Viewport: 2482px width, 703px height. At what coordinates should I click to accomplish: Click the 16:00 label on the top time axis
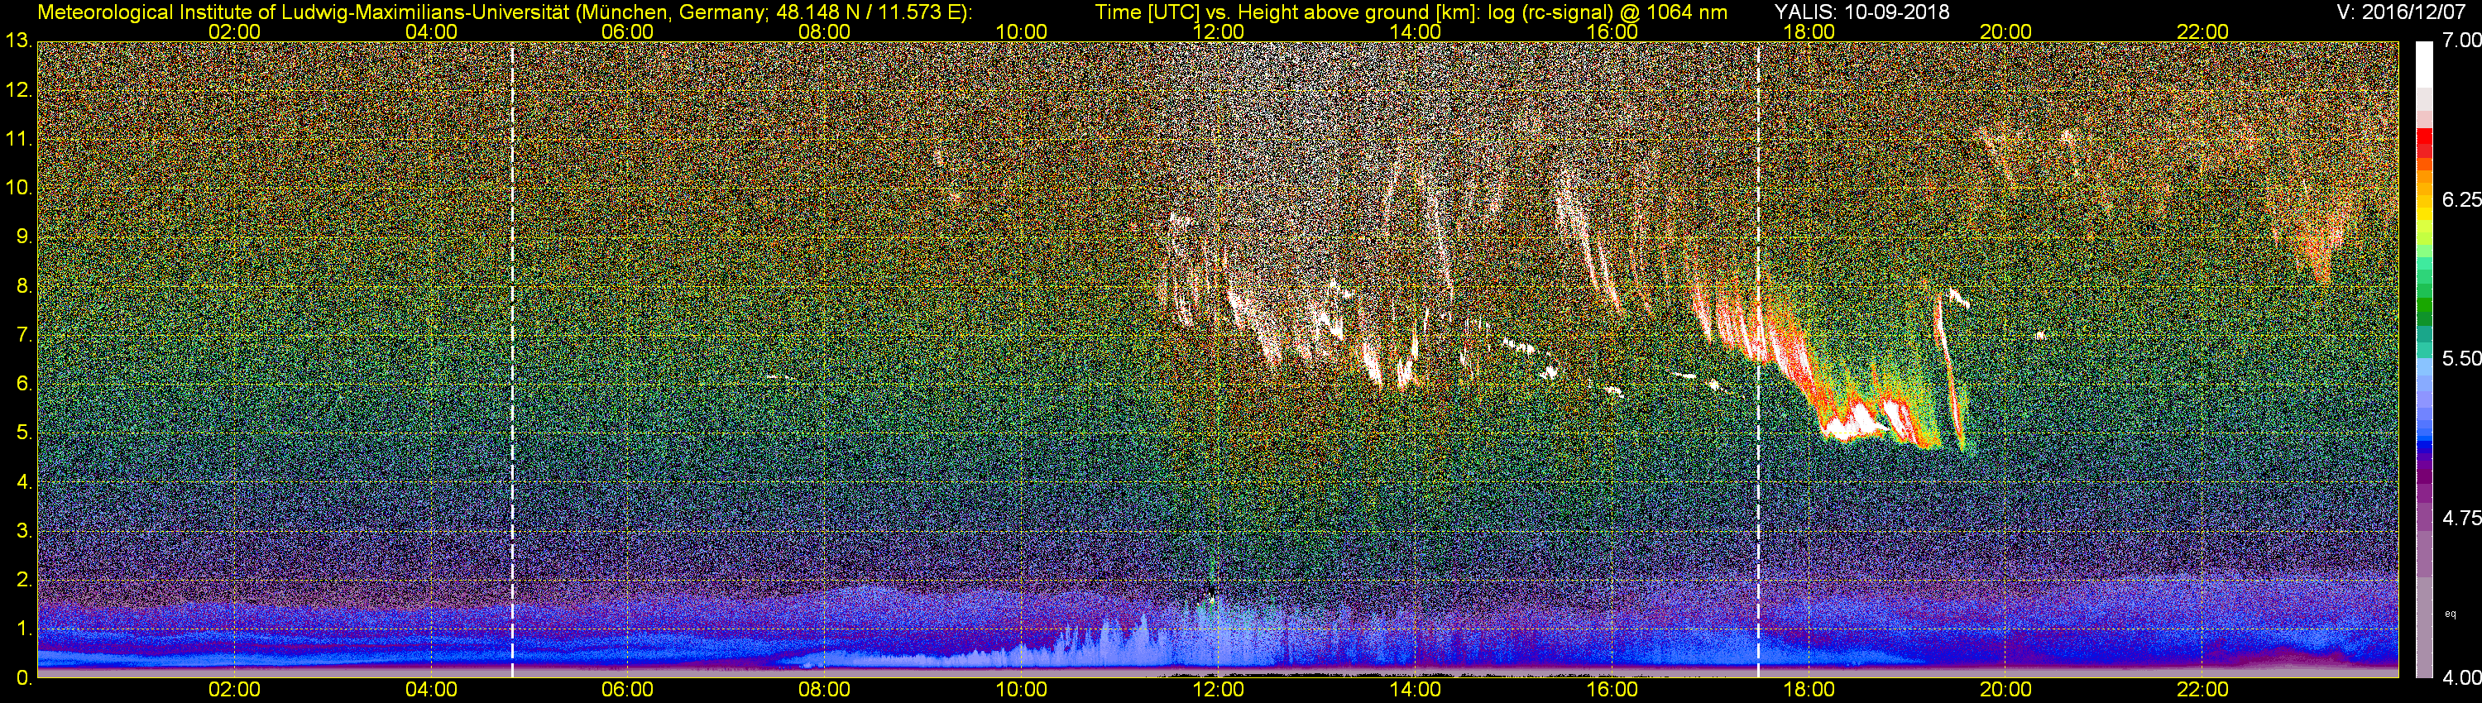pos(1612,31)
